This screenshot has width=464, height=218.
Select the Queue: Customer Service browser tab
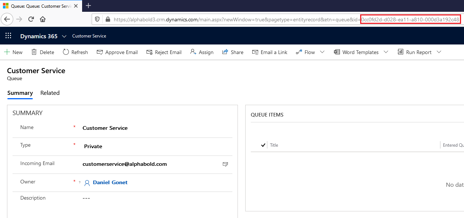(x=41, y=6)
